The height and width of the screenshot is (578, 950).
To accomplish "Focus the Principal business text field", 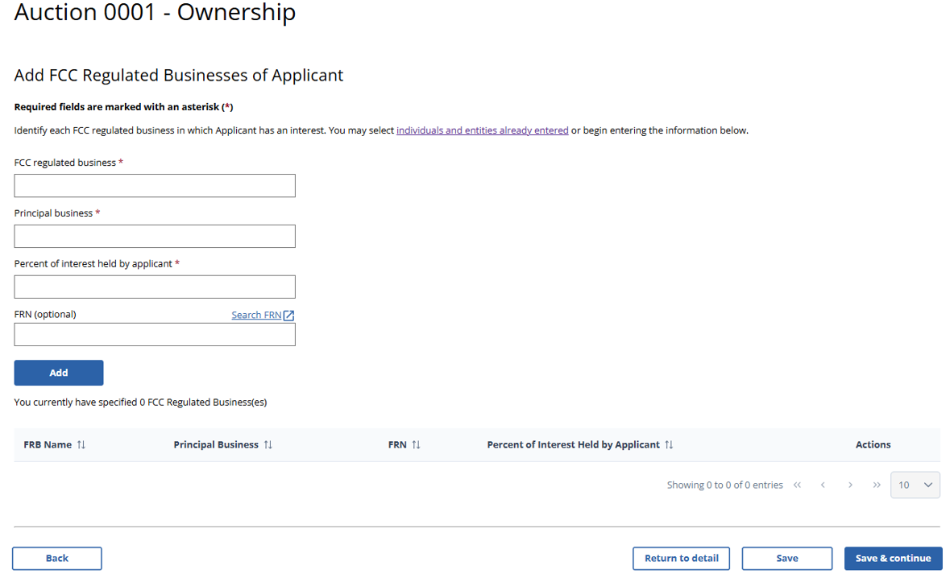I will [x=155, y=237].
